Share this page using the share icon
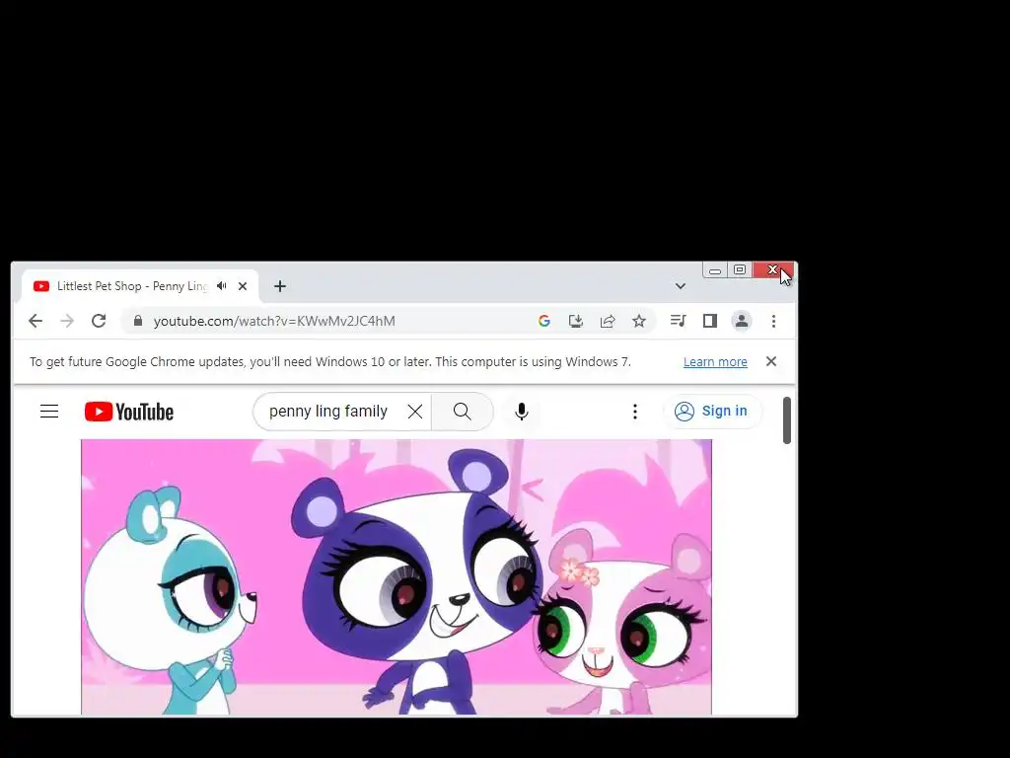The height and width of the screenshot is (758, 1010). click(608, 321)
